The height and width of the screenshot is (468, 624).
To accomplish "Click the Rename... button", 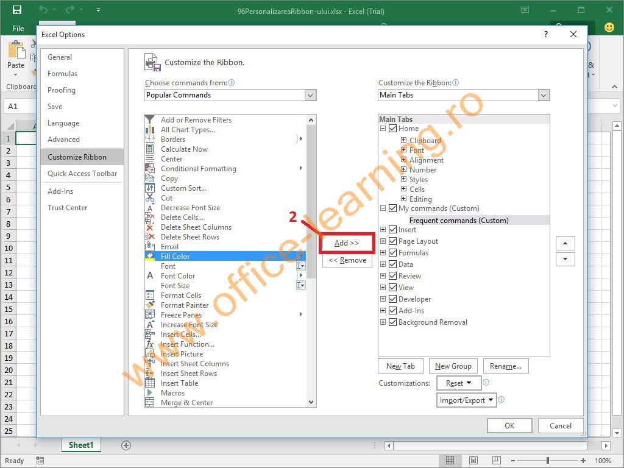I will [x=506, y=366].
